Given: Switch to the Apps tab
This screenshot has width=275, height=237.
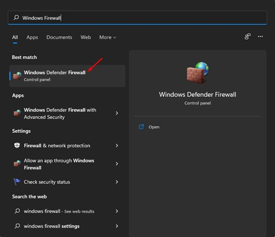Looking at the screenshot, I should (32, 37).
